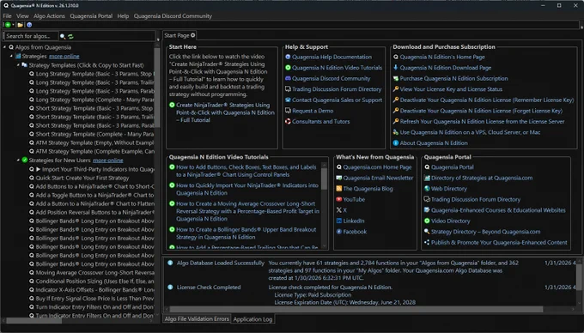Viewport: 584px width, 333px height.
Task: Open Create NinjaTrader Strategies Full Tutorial link
Action: pyautogui.click(x=225, y=112)
